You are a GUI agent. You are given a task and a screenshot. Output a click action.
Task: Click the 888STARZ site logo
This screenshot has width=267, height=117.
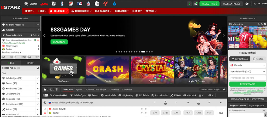(x=11, y=7)
